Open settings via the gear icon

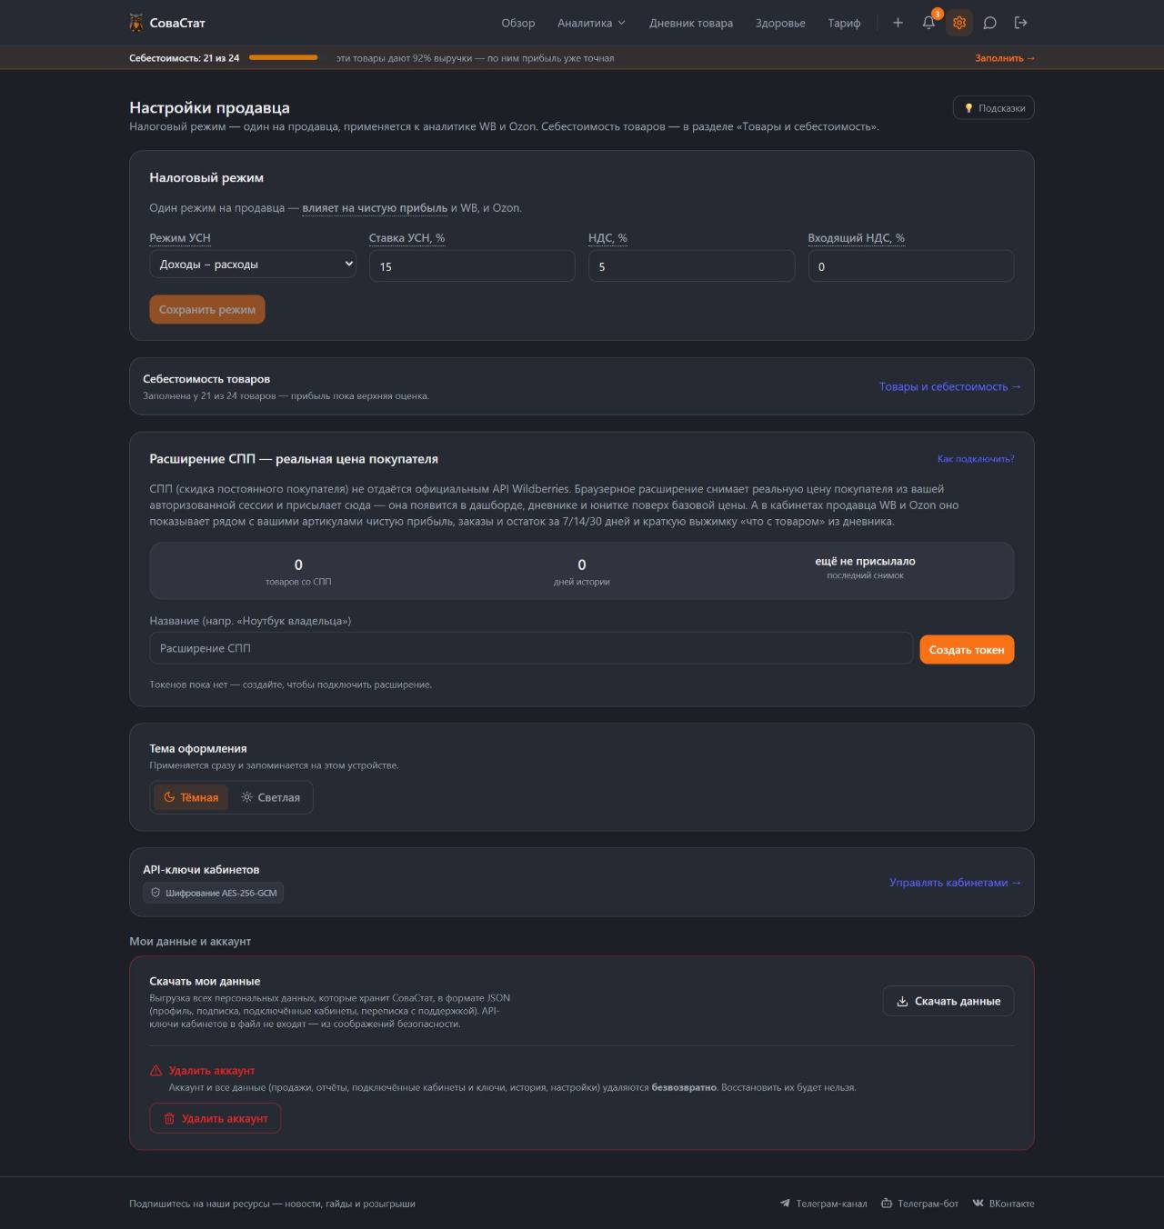pyautogui.click(x=959, y=23)
